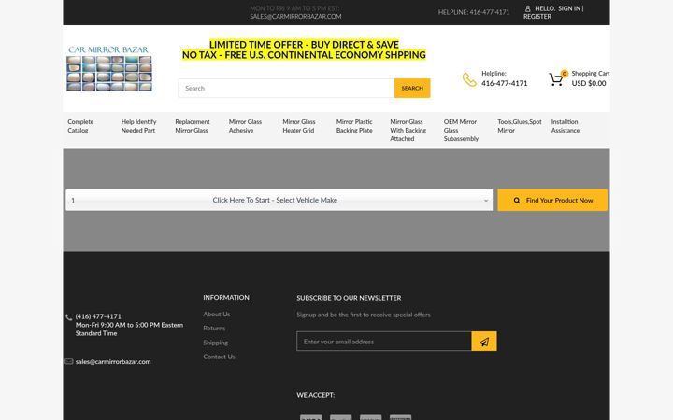673x420 pixels.
Task: Open Replacement Mirror Glass menu
Action: pos(193,126)
